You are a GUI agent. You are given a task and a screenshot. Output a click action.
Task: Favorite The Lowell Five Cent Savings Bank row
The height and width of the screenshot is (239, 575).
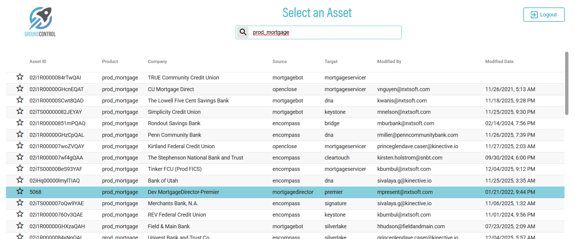20,100
